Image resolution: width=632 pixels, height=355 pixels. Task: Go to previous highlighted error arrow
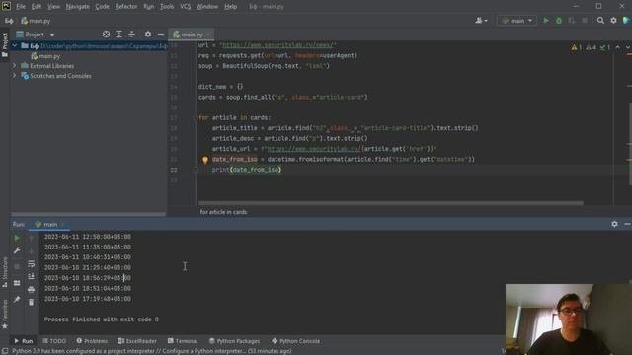(618, 47)
